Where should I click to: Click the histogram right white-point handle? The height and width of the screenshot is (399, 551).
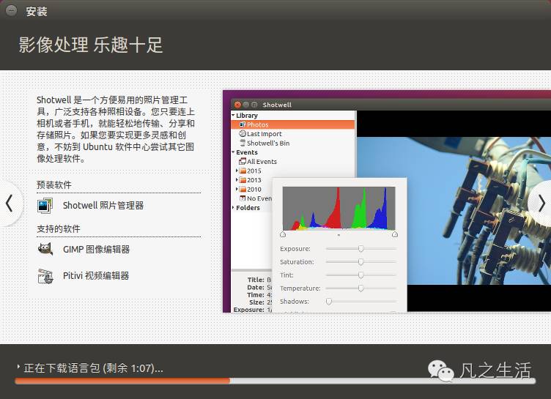pos(395,234)
